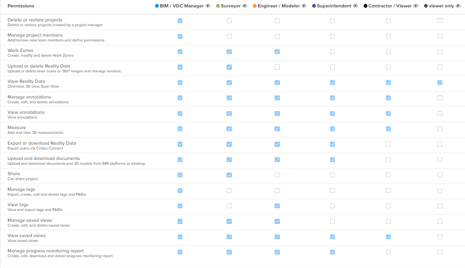The height and width of the screenshot is (268, 465).
Task: Click the 'Export scans via Cintoo Connect' description
Action: [35, 148]
